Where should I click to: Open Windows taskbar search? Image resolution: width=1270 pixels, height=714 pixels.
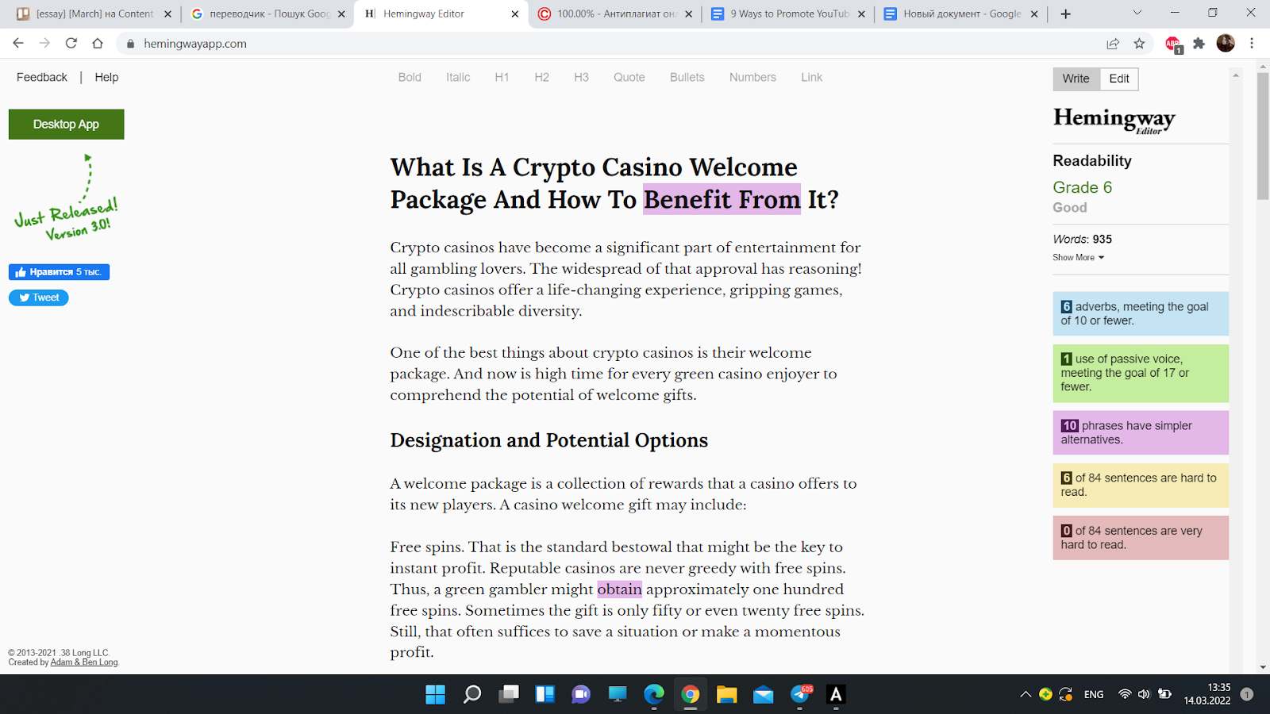472,695
